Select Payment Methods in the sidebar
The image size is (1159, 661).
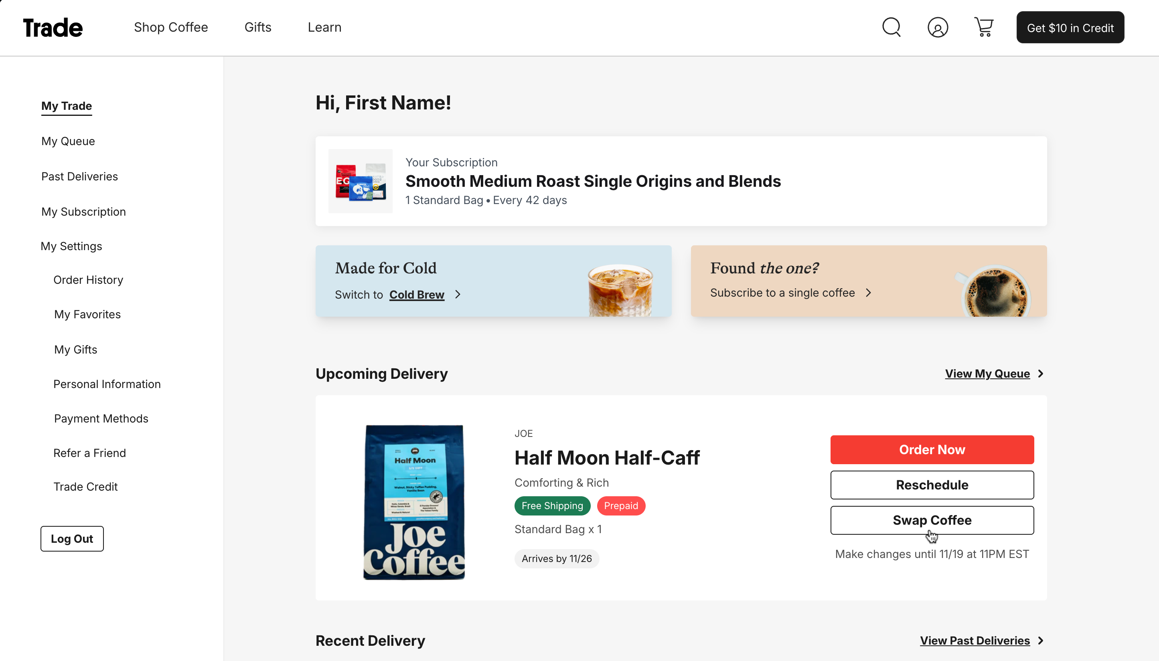point(101,418)
